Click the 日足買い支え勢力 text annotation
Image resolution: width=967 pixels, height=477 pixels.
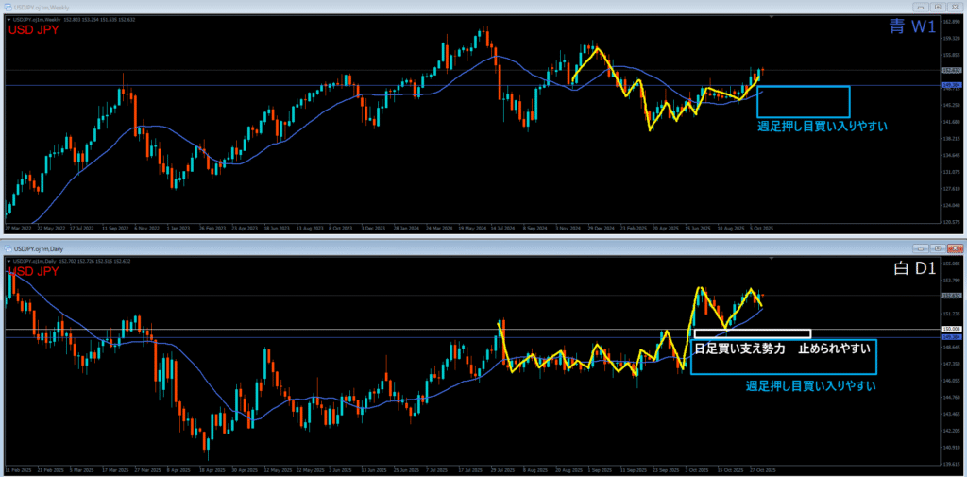point(739,349)
